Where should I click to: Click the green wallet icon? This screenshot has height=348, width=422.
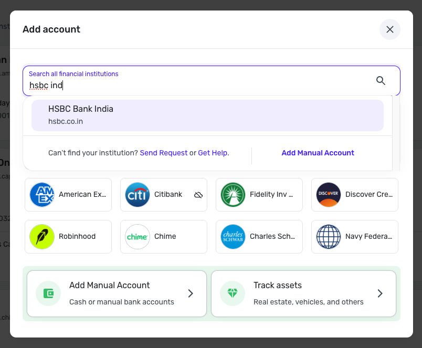tap(48, 293)
